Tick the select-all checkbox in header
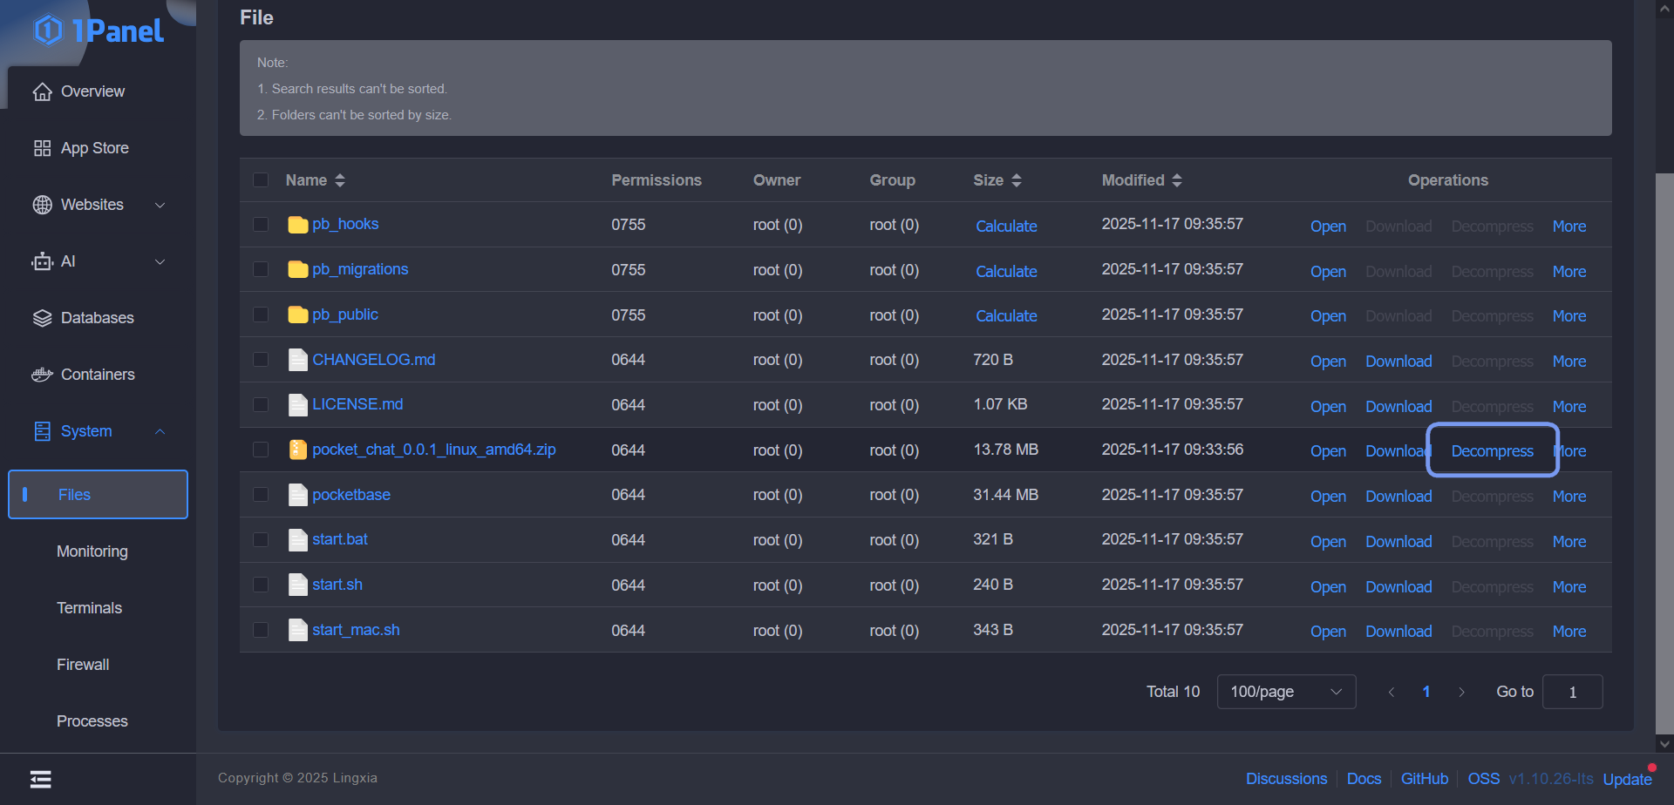 [261, 180]
